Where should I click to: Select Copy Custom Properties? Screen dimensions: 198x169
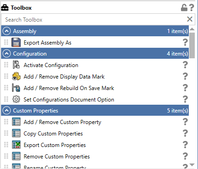53,134
